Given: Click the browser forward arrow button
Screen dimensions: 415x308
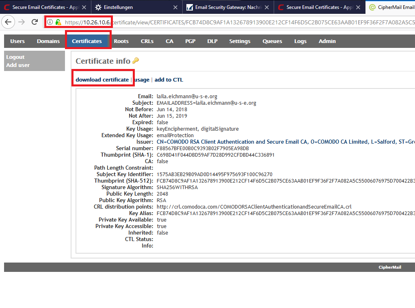Looking at the screenshot, I should point(22,22).
